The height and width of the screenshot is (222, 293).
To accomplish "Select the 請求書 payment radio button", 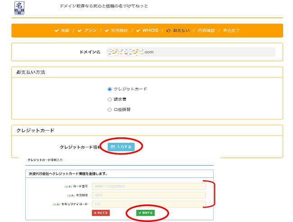I will [110, 100].
